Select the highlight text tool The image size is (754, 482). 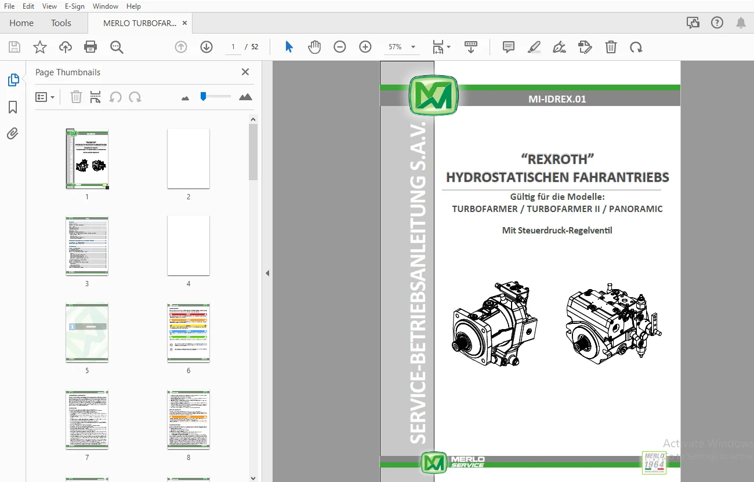pyautogui.click(x=534, y=48)
